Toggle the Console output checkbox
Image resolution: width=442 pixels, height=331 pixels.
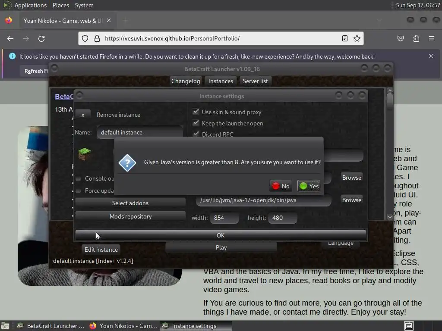(79, 178)
